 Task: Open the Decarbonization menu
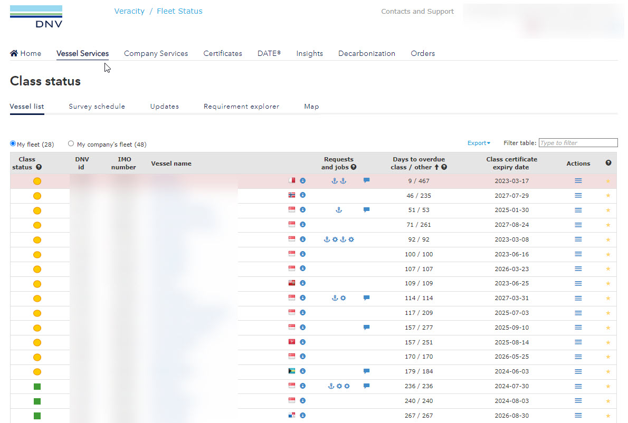click(367, 53)
